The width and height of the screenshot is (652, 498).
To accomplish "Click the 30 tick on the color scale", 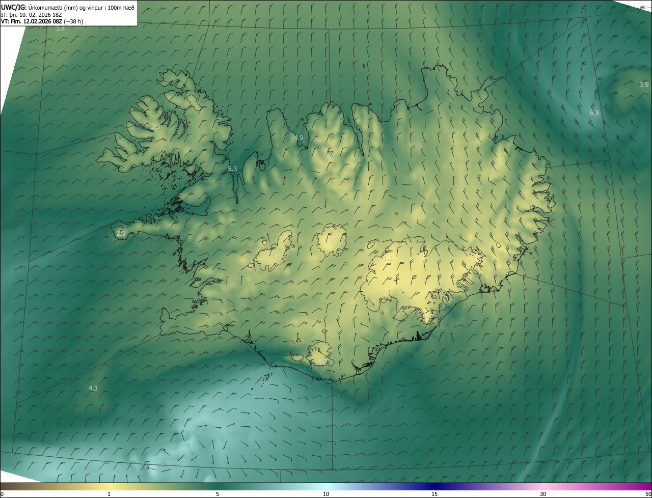I will [543, 494].
